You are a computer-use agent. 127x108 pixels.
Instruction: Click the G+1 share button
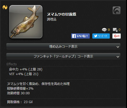click(117, 36)
